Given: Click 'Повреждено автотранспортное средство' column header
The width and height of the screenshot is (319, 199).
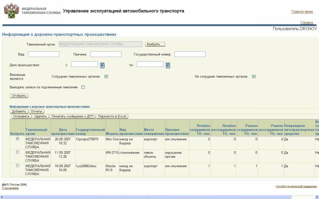Looking at the screenshot, I should 299,128.
